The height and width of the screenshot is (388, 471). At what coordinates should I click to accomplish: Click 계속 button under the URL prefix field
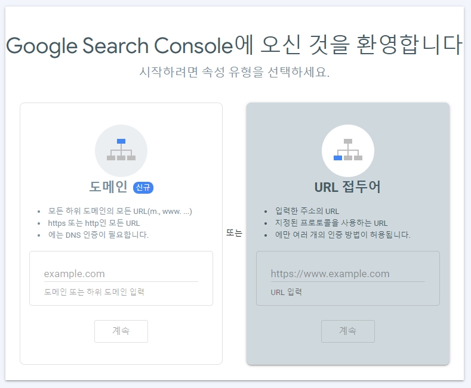pos(348,331)
